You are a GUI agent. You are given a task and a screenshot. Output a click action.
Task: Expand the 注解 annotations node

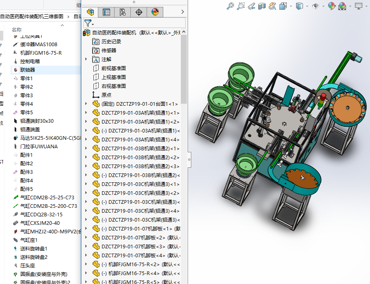click(x=86, y=59)
